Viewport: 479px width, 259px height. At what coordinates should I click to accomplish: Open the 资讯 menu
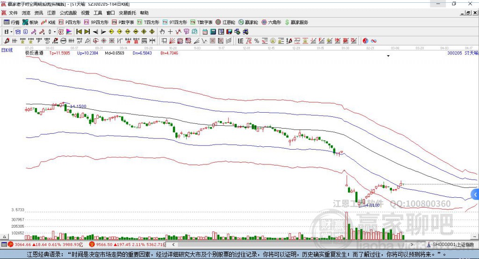38,13
